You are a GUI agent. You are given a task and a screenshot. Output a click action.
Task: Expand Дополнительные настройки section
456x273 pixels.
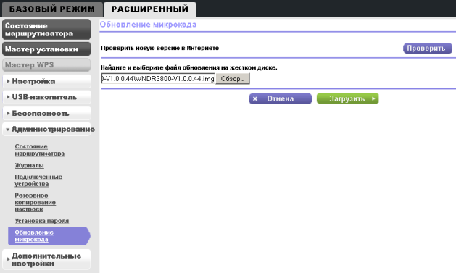pyautogui.click(x=46, y=259)
